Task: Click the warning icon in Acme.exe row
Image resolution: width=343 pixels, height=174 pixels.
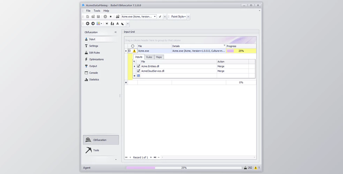Action: [x=134, y=51]
